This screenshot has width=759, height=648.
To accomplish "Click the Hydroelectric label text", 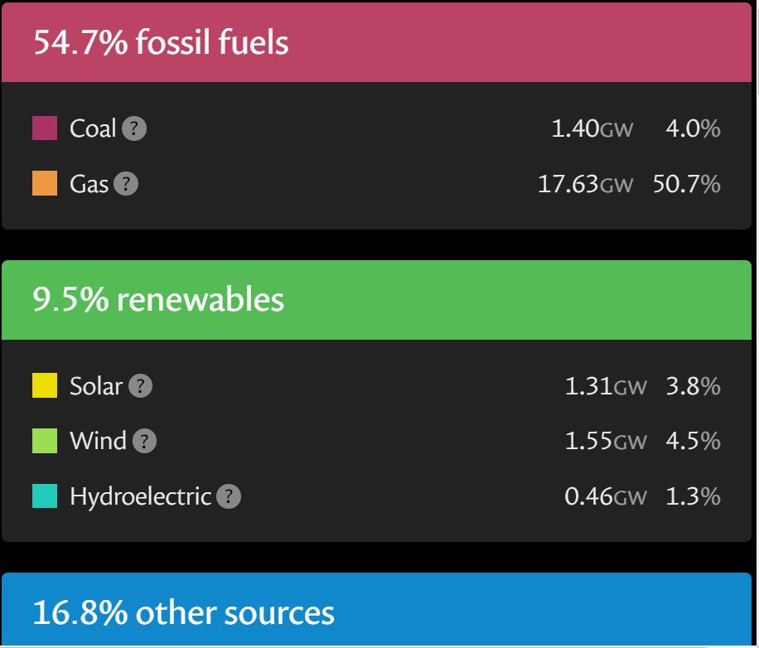I will click(x=141, y=497).
